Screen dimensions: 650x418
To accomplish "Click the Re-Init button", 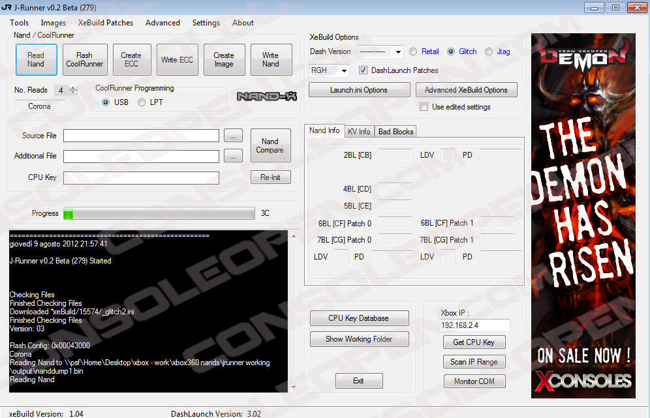I will [270, 177].
